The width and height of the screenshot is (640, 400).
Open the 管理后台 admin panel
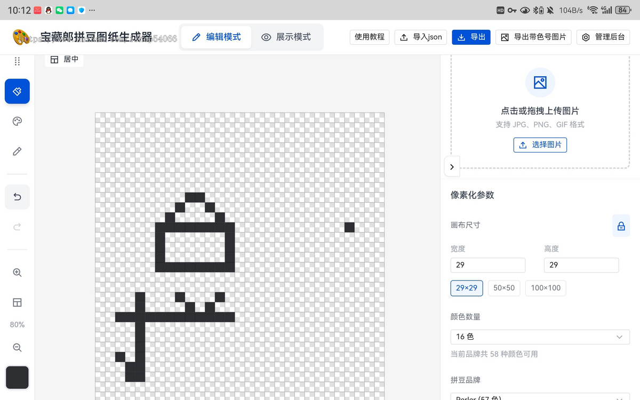point(603,37)
